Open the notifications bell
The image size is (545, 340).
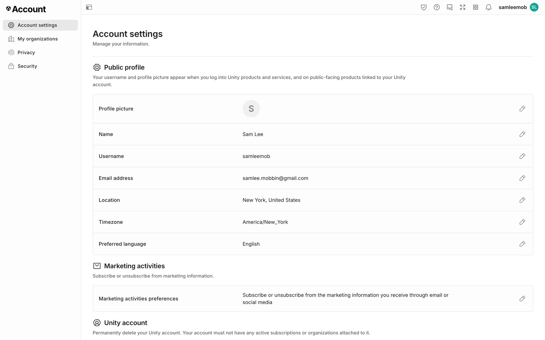[489, 7]
